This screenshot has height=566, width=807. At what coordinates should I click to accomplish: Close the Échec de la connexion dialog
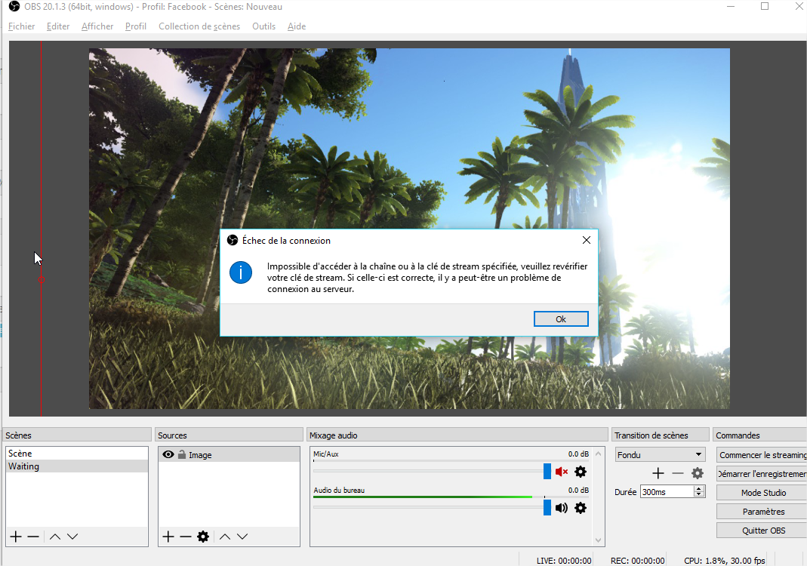(587, 240)
